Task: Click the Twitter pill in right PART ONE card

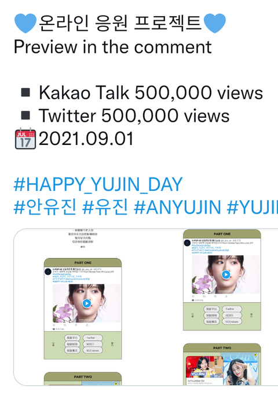Action: tap(232, 309)
